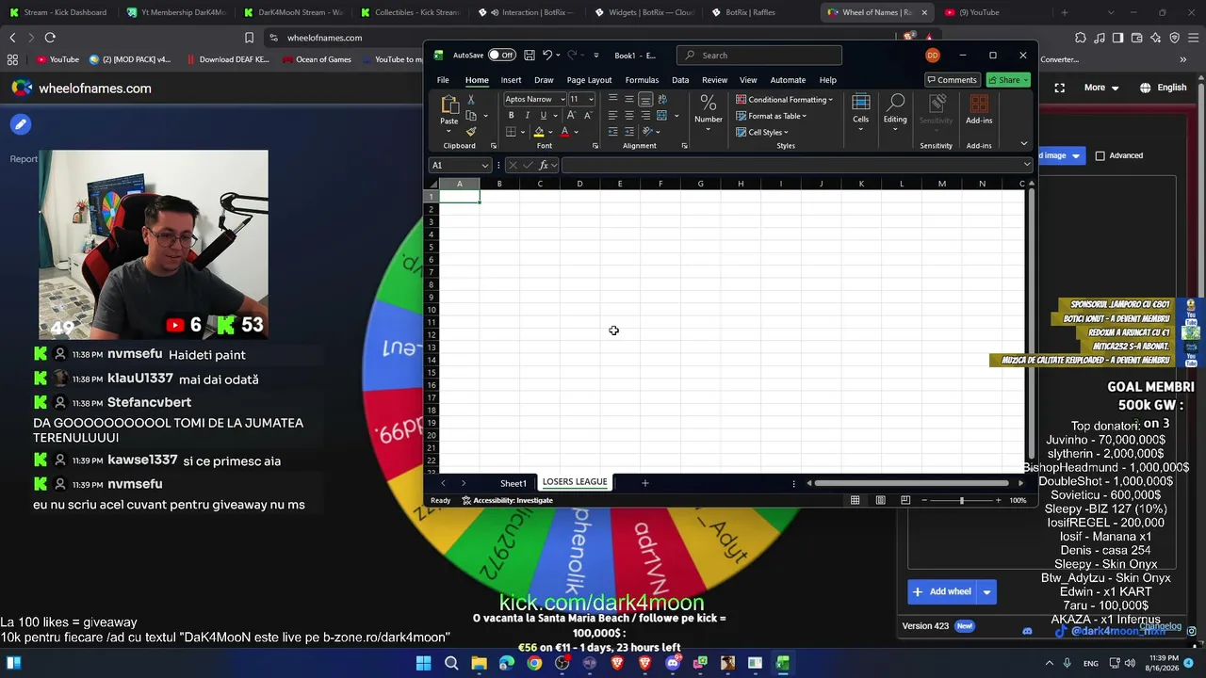Viewport: 1206px width, 678px height.
Task: Insert function via fx icon
Action: tap(545, 165)
